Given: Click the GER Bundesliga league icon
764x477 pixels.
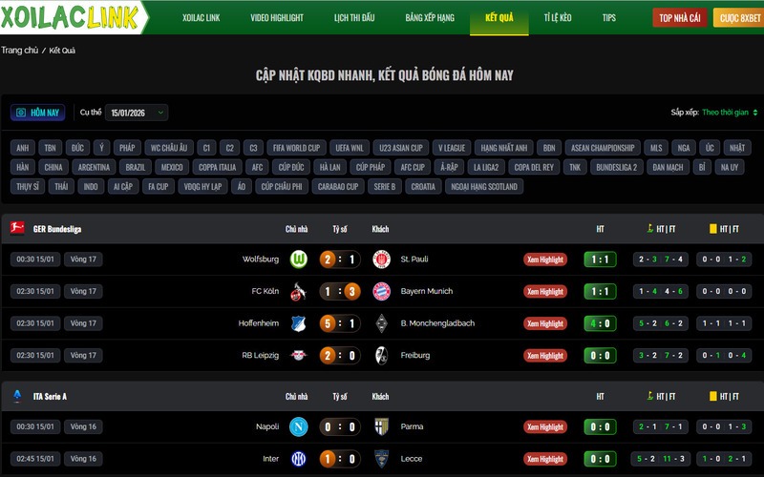Looking at the screenshot, I should 17,228.
